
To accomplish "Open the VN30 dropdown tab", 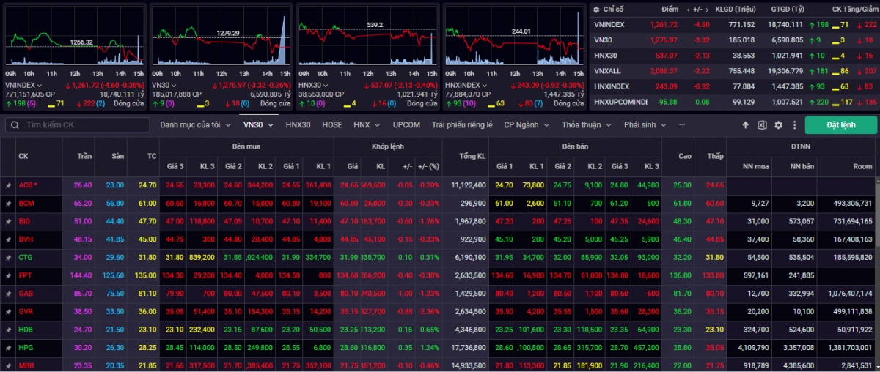I will tap(259, 125).
